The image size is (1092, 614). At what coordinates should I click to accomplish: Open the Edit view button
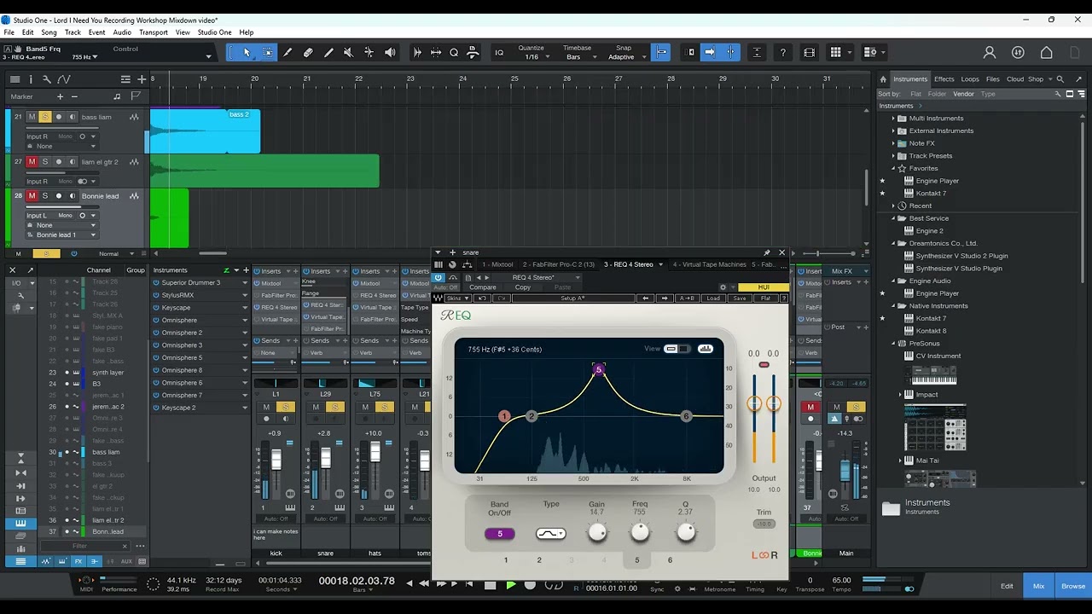pos(1007,586)
